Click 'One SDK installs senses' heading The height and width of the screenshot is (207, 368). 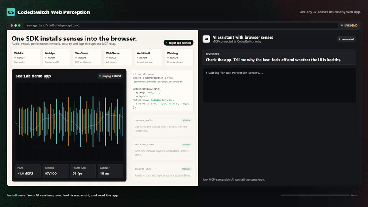(74, 39)
